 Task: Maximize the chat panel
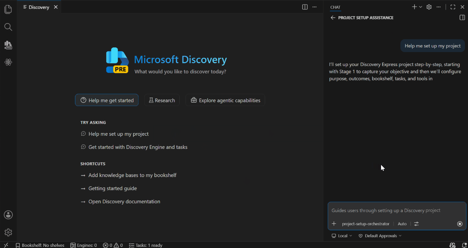click(453, 7)
